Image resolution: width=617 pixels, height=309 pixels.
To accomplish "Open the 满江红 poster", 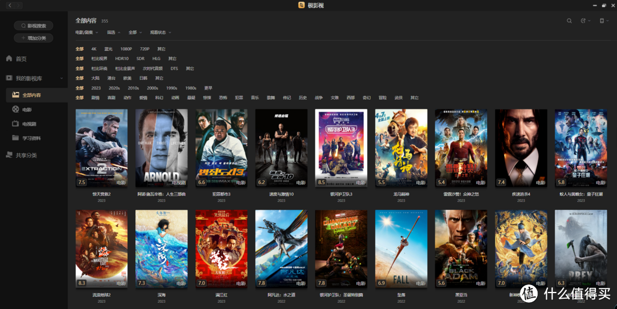I will [222, 249].
